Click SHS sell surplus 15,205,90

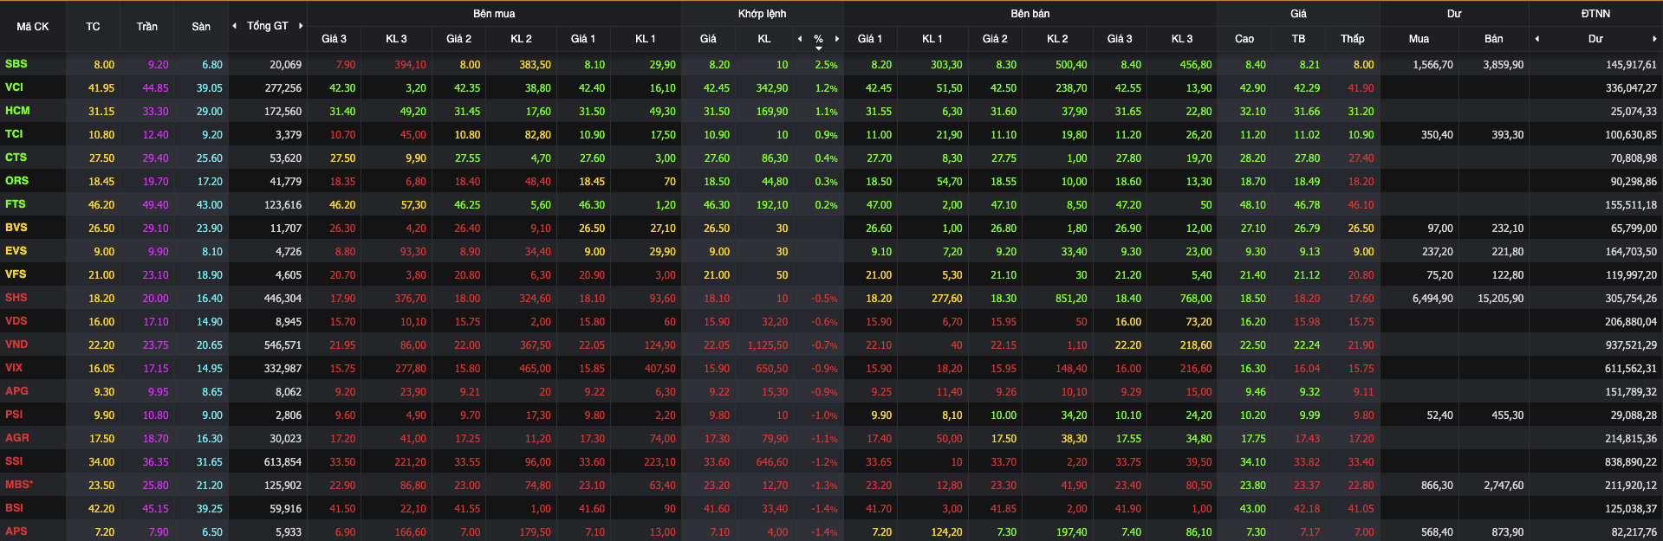(1500, 299)
